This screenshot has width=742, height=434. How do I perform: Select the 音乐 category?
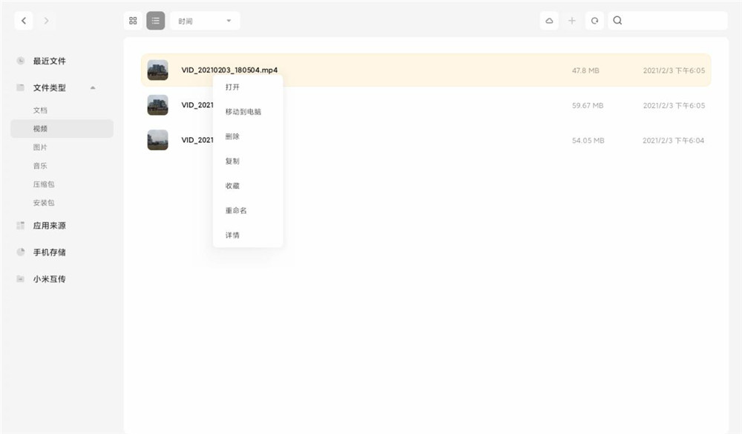41,165
